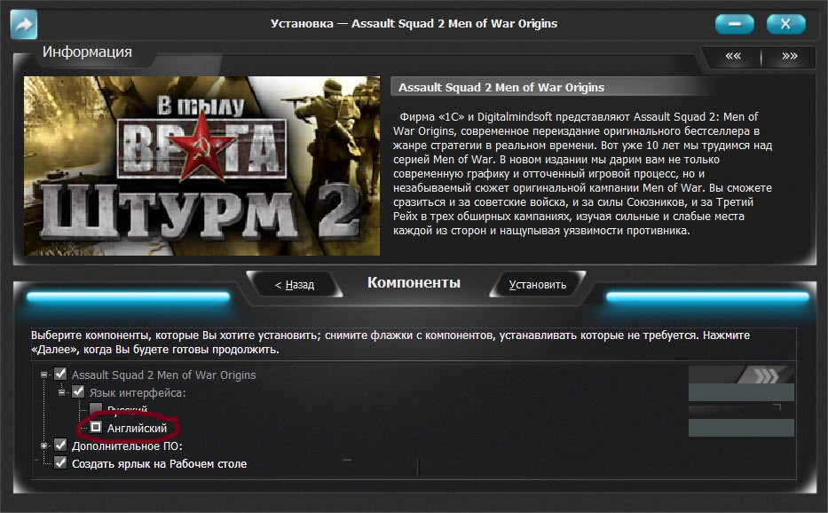Select the Компоненты section heading
This screenshot has height=513, width=828.
click(x=414, y=283)
